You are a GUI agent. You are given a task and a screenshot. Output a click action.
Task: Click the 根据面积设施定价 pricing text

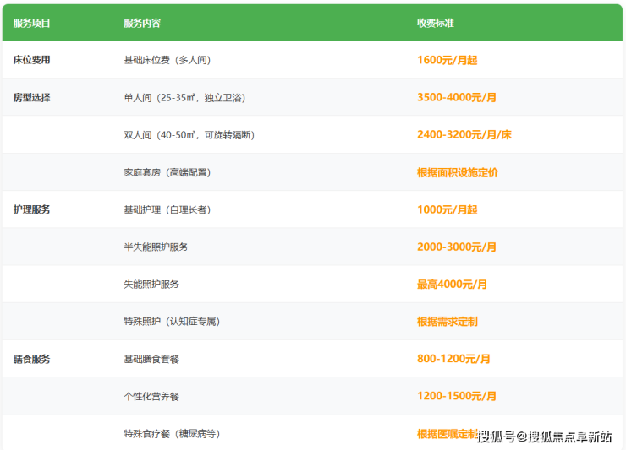pyautogui.click(x=458, y=172)
